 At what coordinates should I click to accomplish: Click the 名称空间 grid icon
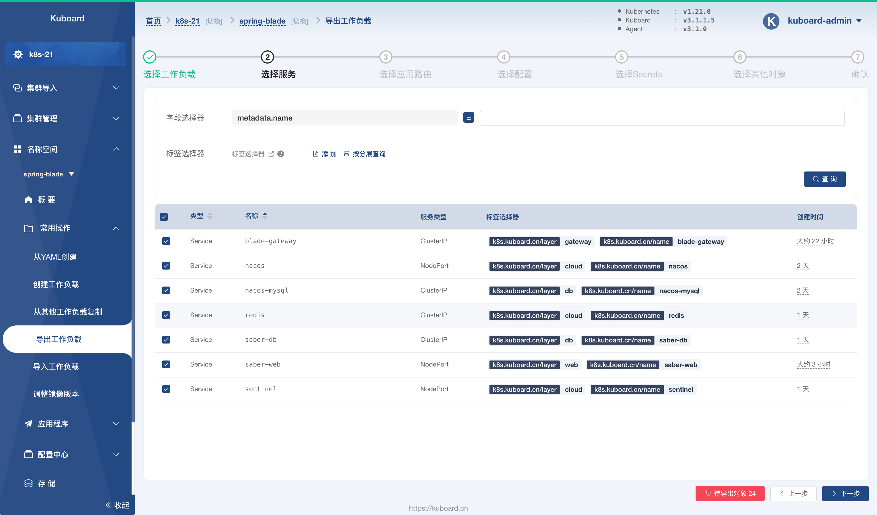pyautogui.click(x=17, y=149)
